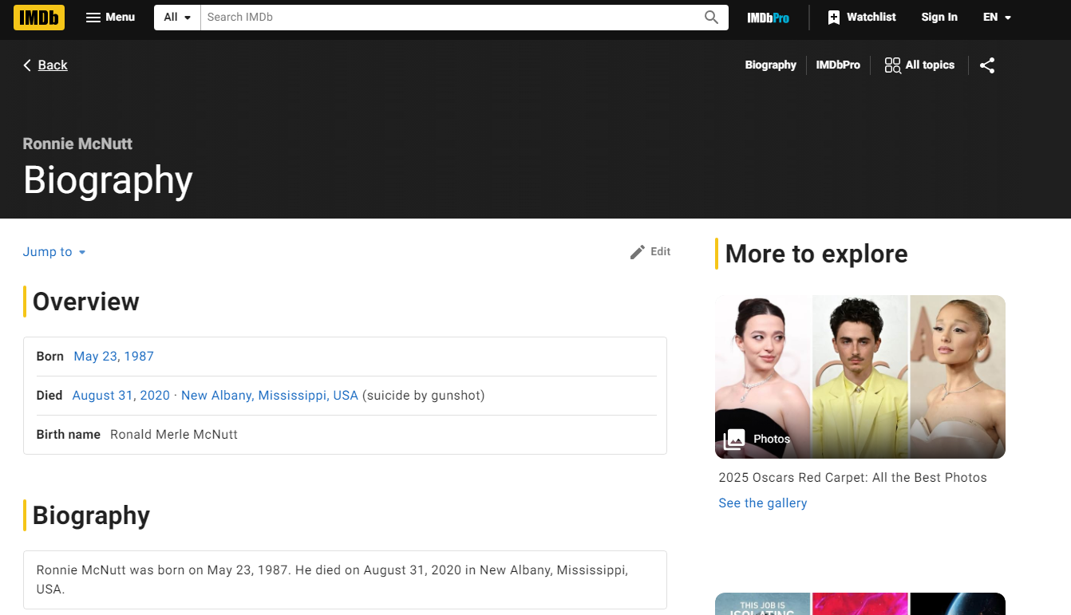The height and width of the screenshot is (615, 1071).
Task: Open the EN language dropdown
Action: [x=997, y=18]
